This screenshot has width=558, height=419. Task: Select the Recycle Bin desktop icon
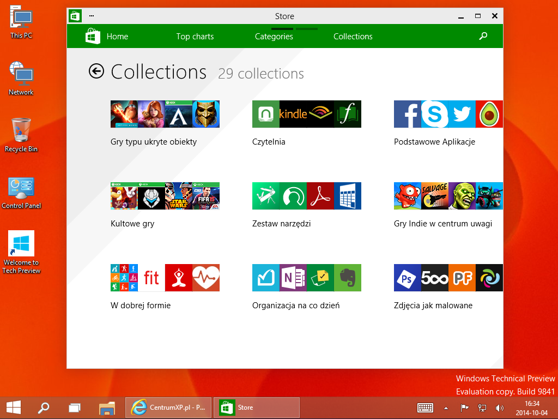click(21, 135)
